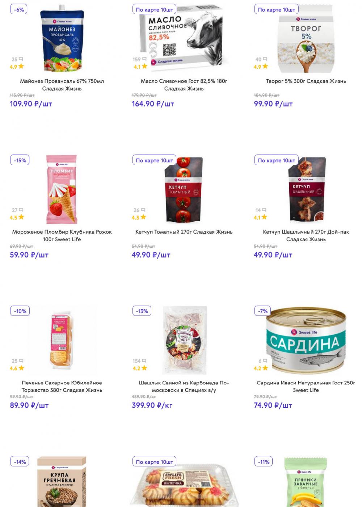Open the Майонез Провансаль 67% 750мл title
Screen dimensions: 362x507
[x=62, y=85]
